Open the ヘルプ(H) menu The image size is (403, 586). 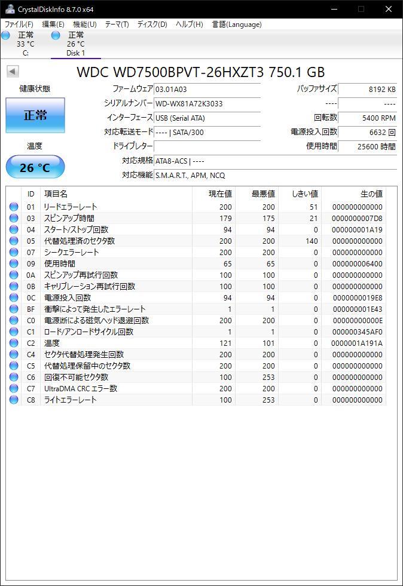(x=190, y=24)
